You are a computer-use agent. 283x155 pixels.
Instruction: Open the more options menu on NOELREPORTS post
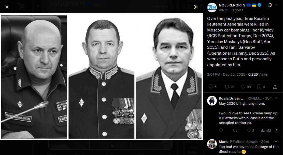click(277, 5)
